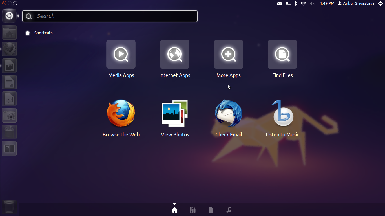Select the Home lens at the bottom

pyautogui.click(x=175, y=210)
